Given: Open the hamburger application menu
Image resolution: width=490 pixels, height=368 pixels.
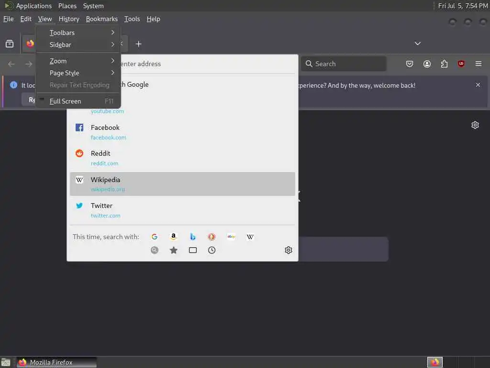Looking at the screenshot, I should (479, 64).
